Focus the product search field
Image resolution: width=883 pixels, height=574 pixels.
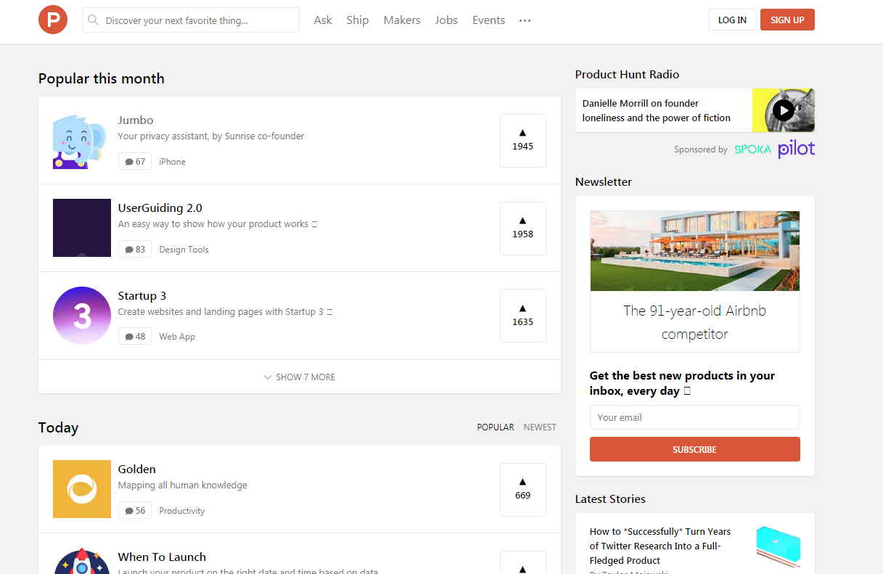pyautogui.click(x=191, y=20)
